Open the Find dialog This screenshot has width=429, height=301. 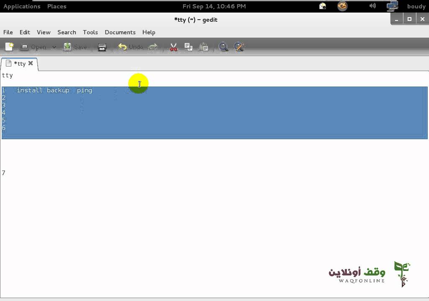[x=223, y=47]
